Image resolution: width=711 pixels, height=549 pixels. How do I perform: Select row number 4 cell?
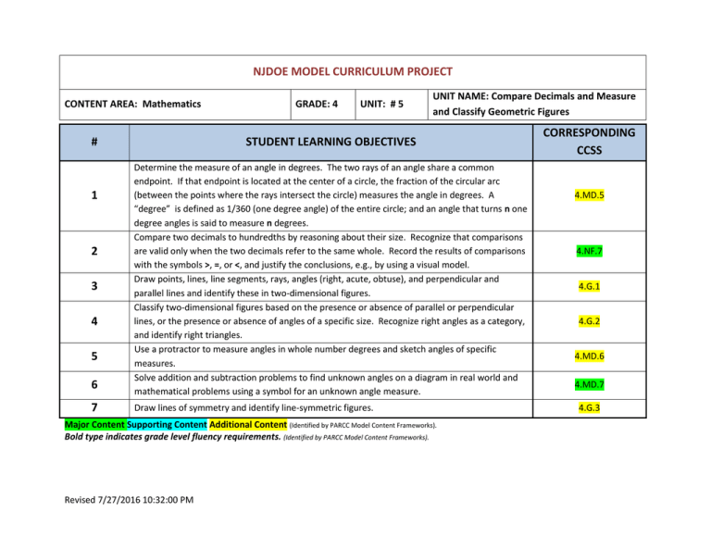[x=94, y=321]
